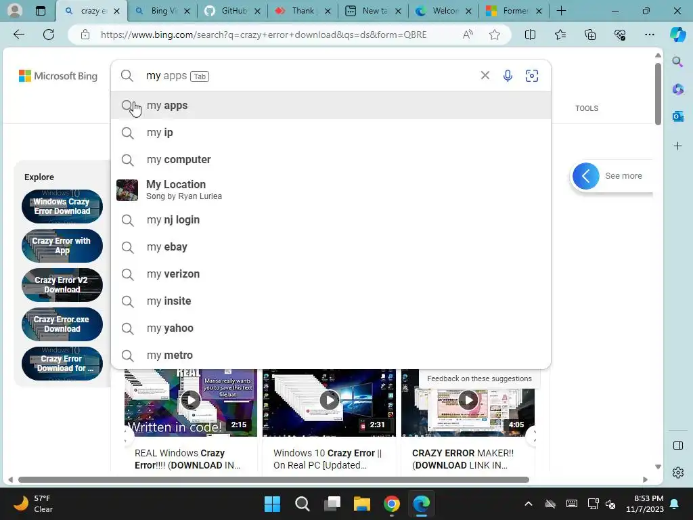Open 'Crazy Error V2 Download' explore pill
The image size is (693, 520).
pyautogui.click(x=62, y=285)
